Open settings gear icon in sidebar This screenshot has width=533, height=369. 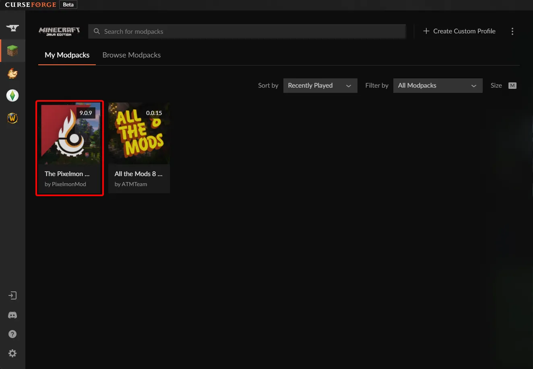click(x=12, y=353)
